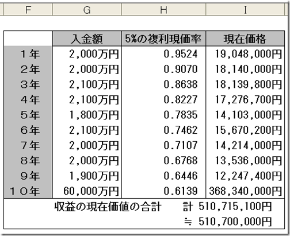Viewport: 290px width, 236px height.
Task: Click the 現在価格 header cell
Action: coord(245,38)
